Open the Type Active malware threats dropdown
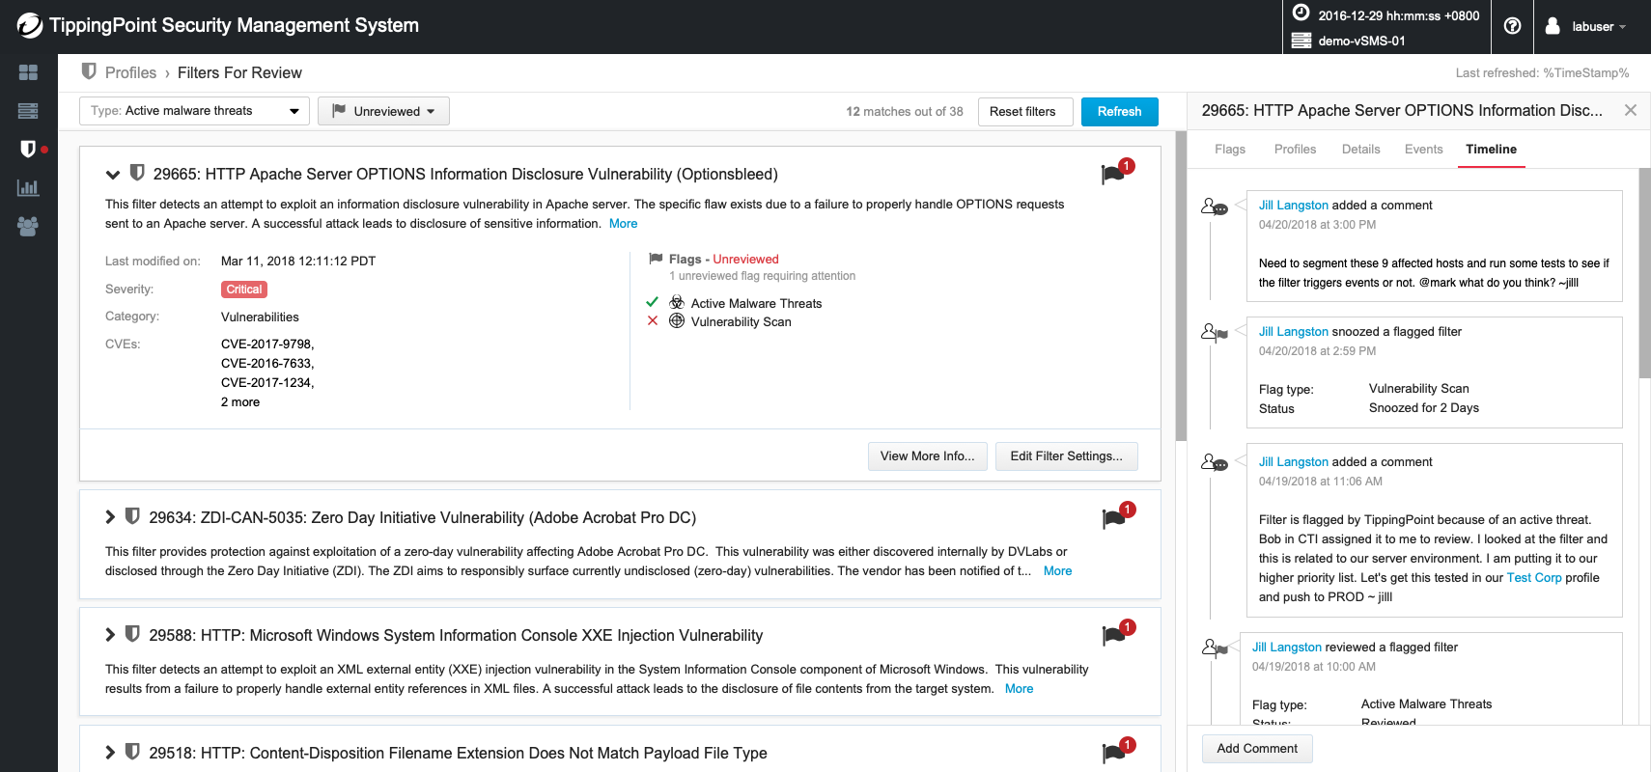The height and width of the screenshot is (772, 1651). pos(194,111)
